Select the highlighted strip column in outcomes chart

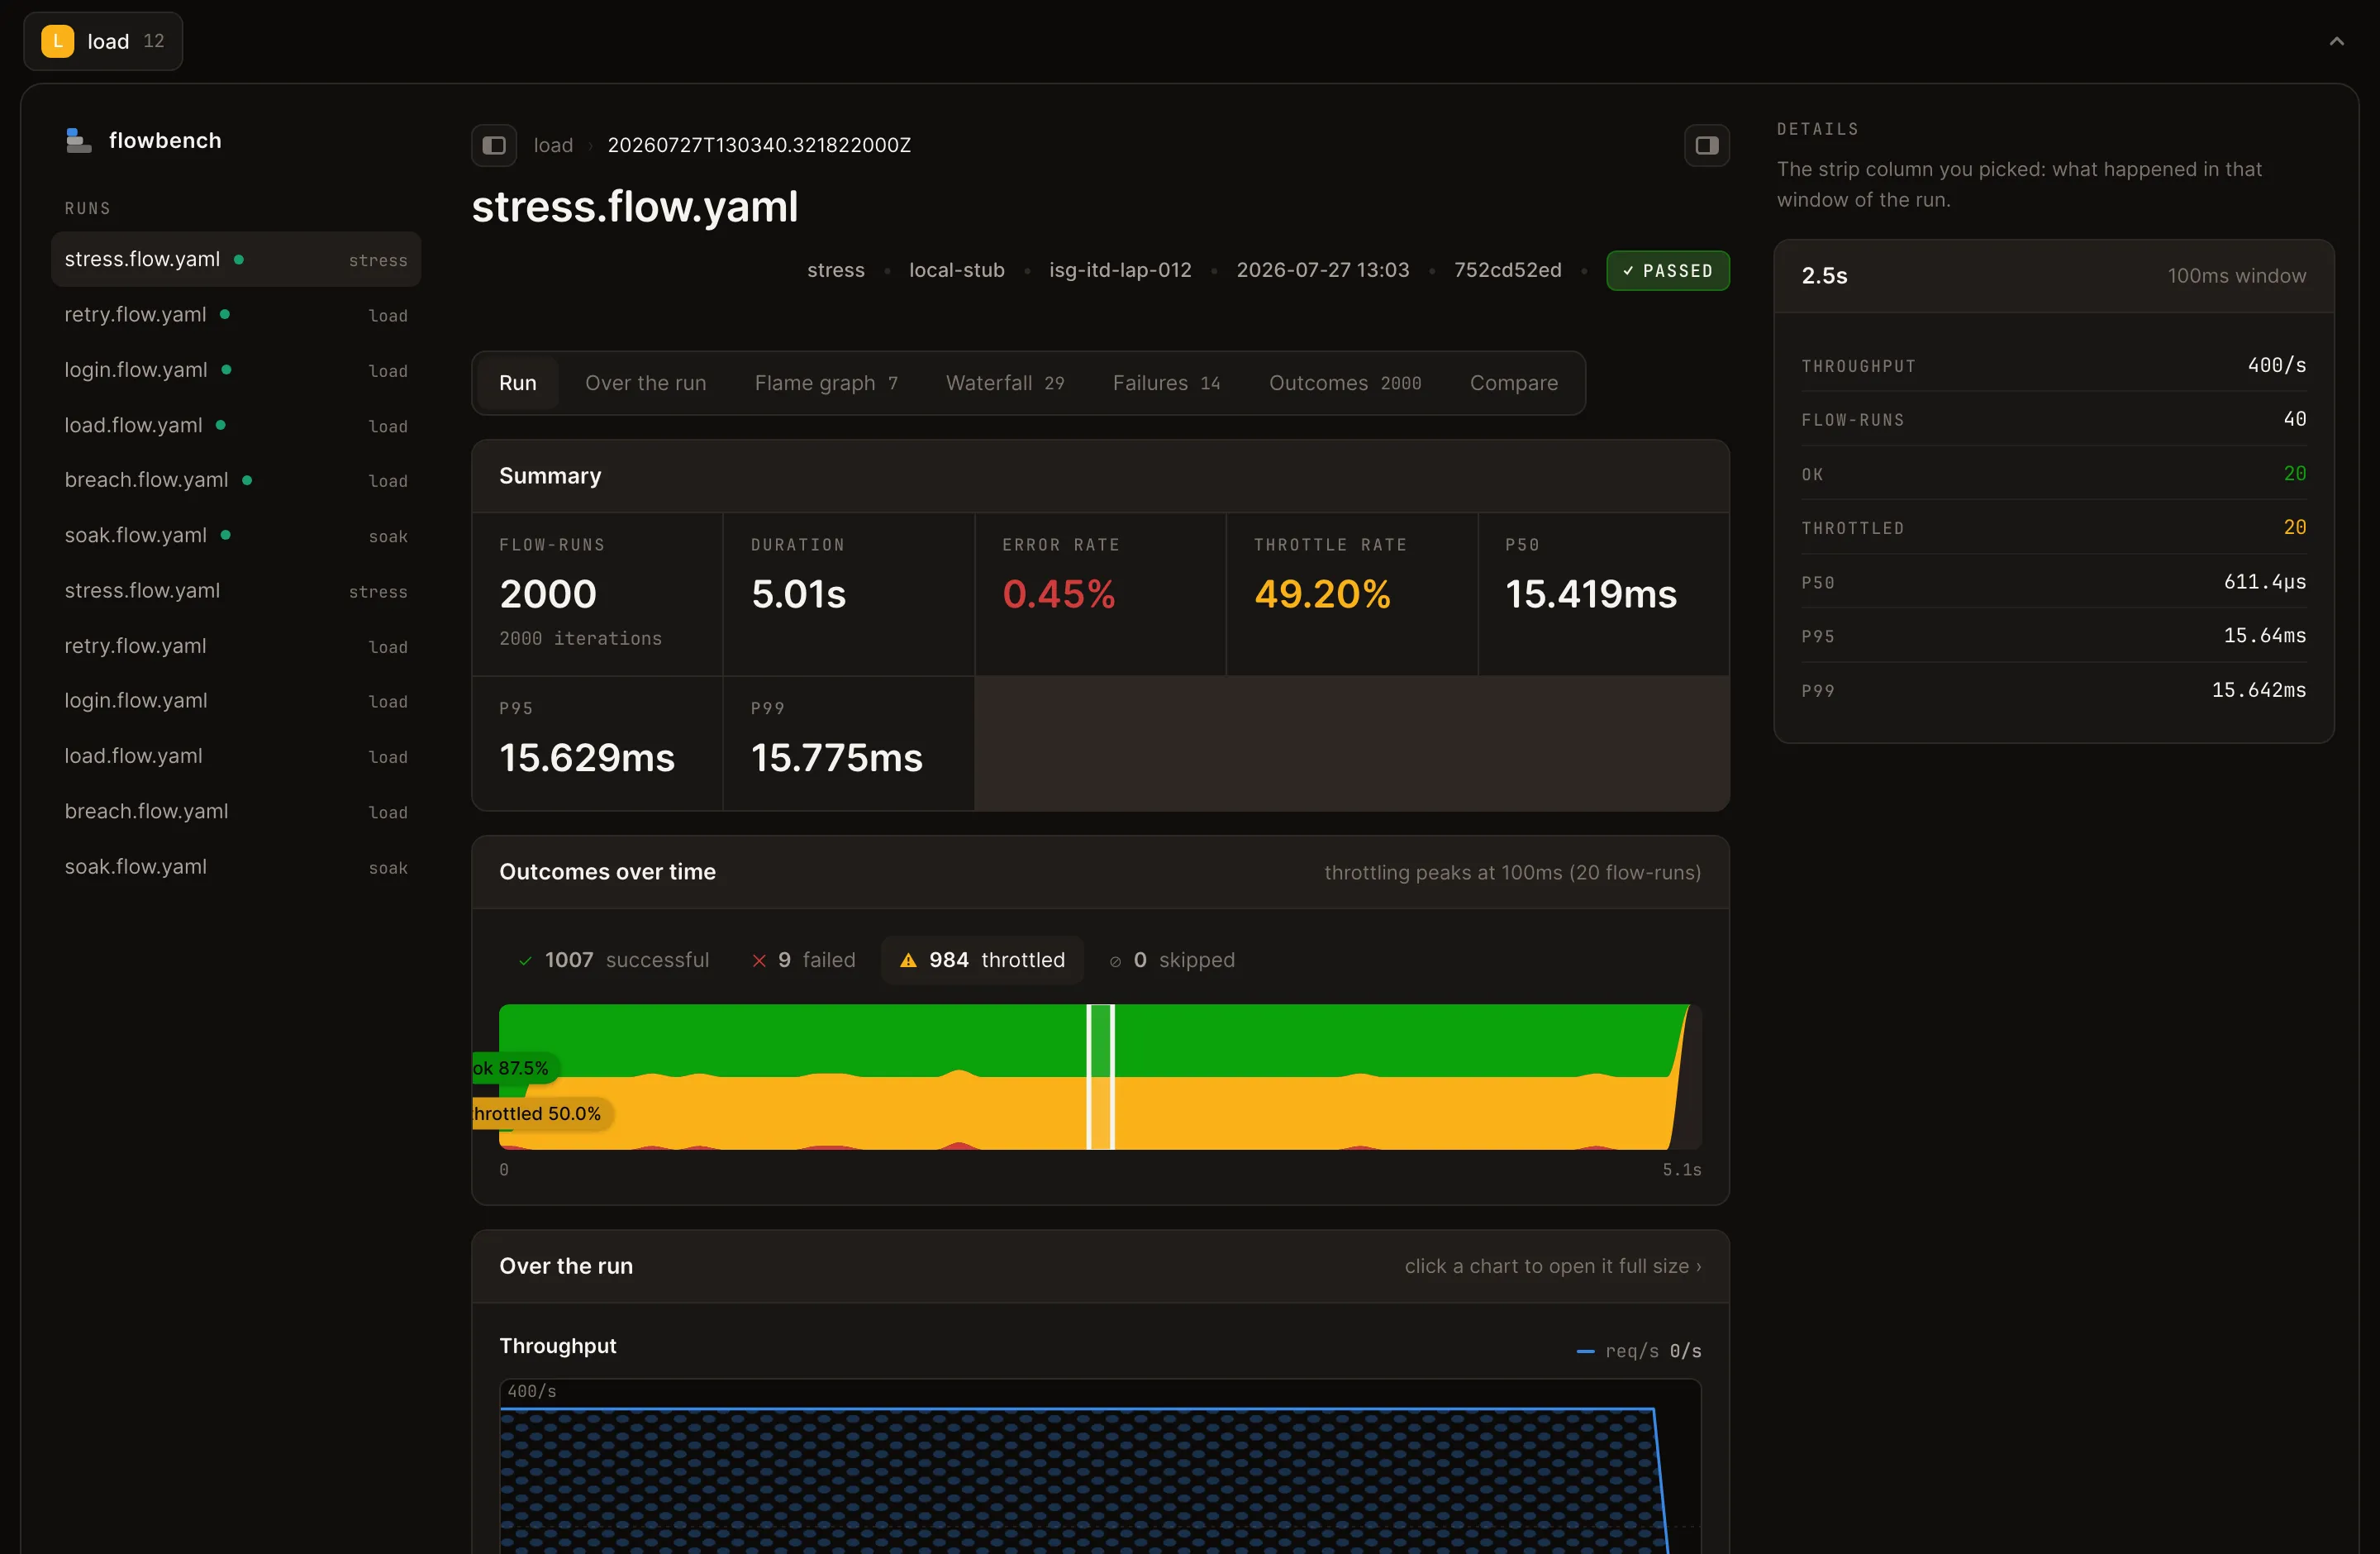(x=1100, y=1077)
